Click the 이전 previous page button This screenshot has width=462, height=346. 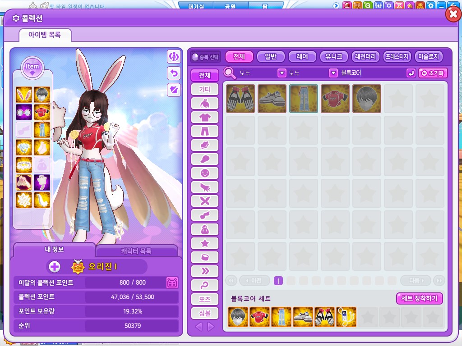254,281
